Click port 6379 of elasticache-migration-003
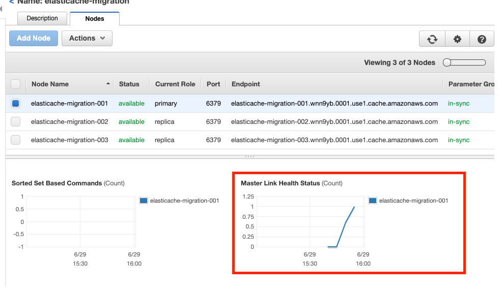Image resolution: width=502 pixels, height=291 pixels. pos(213,140)
